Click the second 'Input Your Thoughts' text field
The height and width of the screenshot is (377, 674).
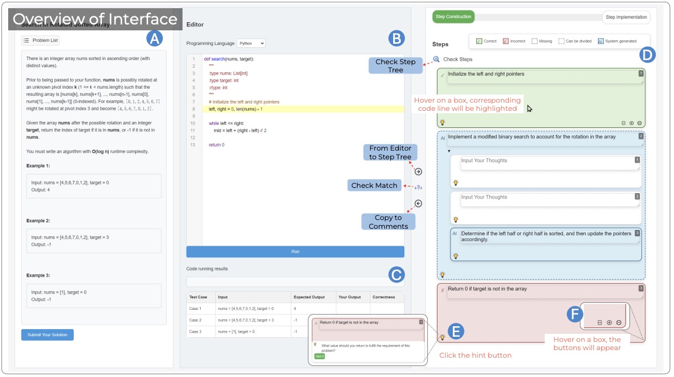click(x=550, y=200)
